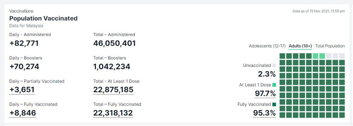
Task: Click the first grey square in waffle chart
Action: [329, 56]
